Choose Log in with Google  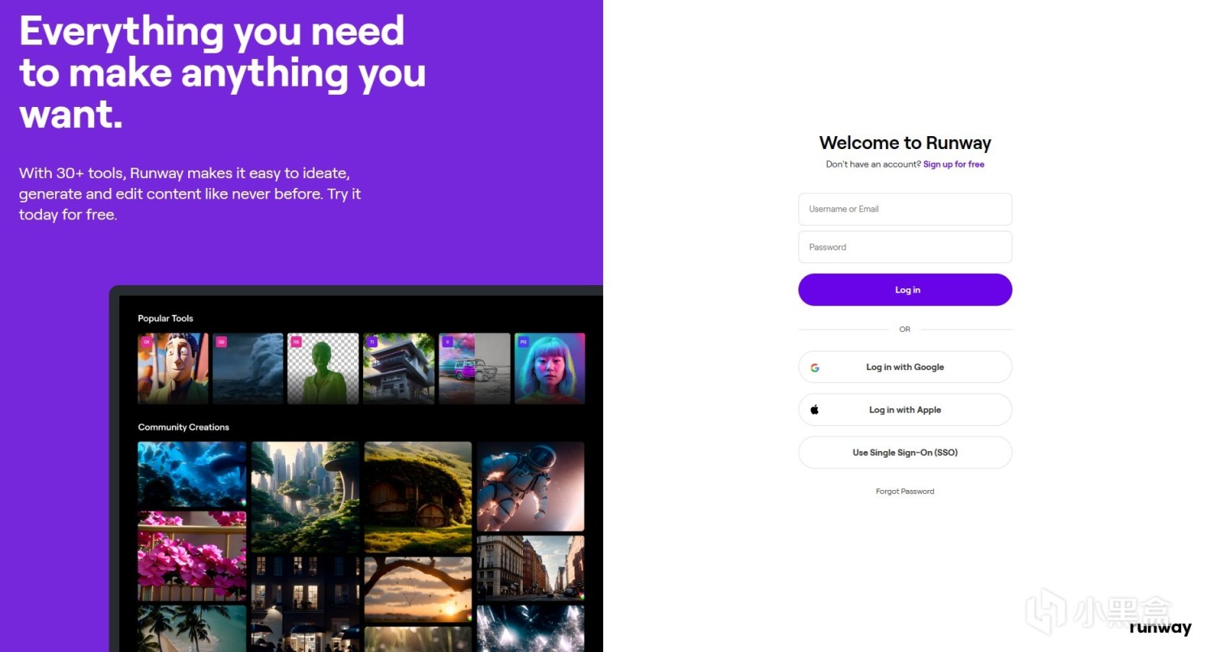tap(905, 367)
